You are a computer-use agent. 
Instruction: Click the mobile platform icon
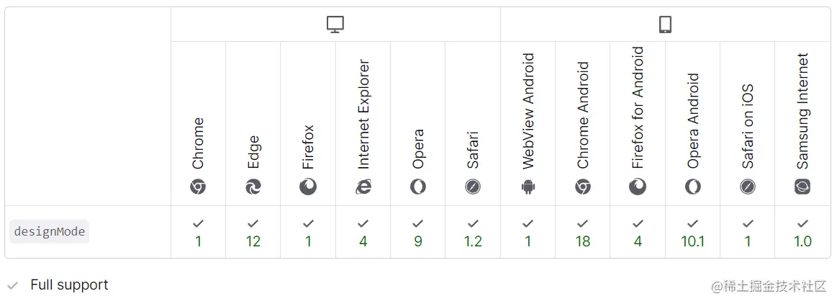665,24
